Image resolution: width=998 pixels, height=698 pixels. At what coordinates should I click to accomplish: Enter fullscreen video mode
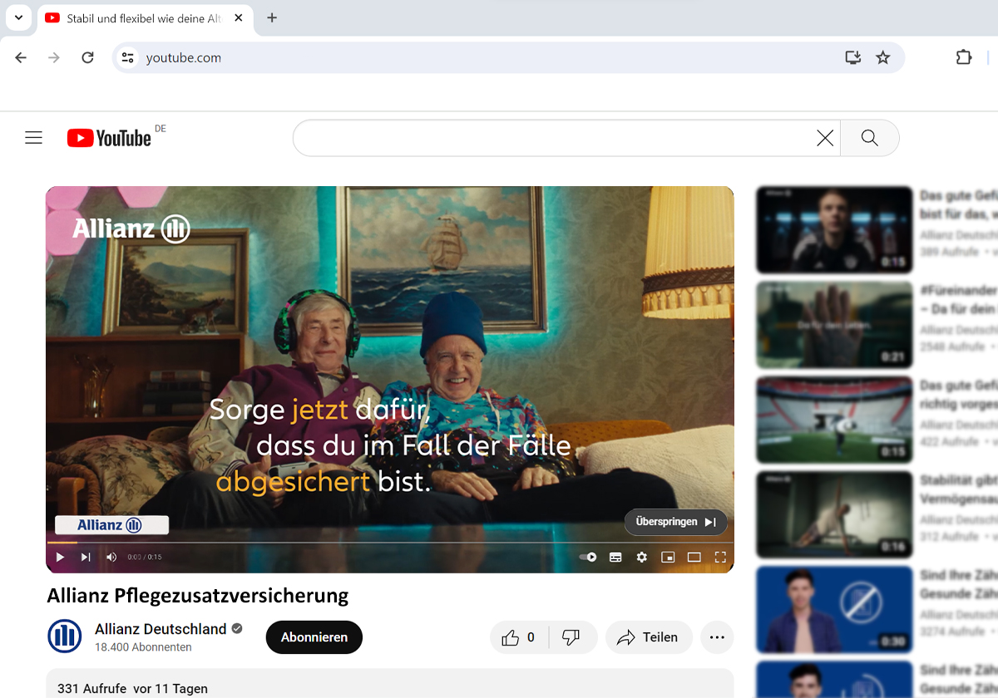pos(720,557)
